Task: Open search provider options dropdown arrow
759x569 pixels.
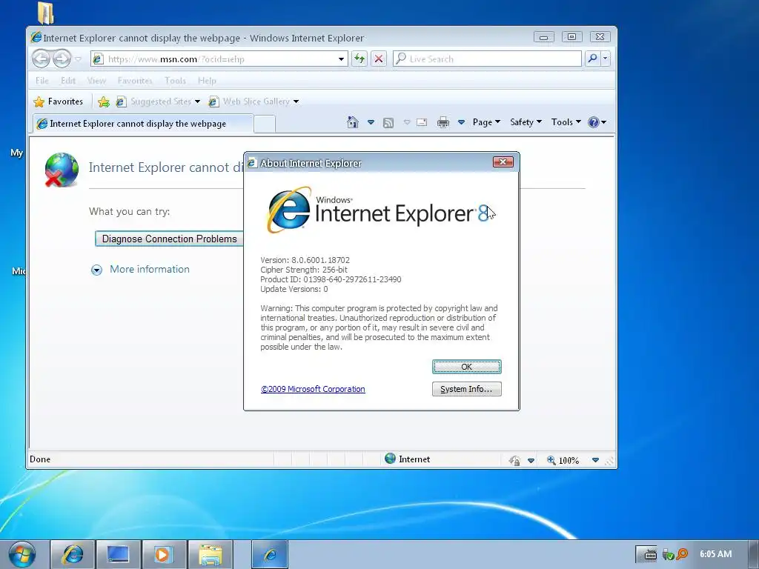Action: (605, 59)
